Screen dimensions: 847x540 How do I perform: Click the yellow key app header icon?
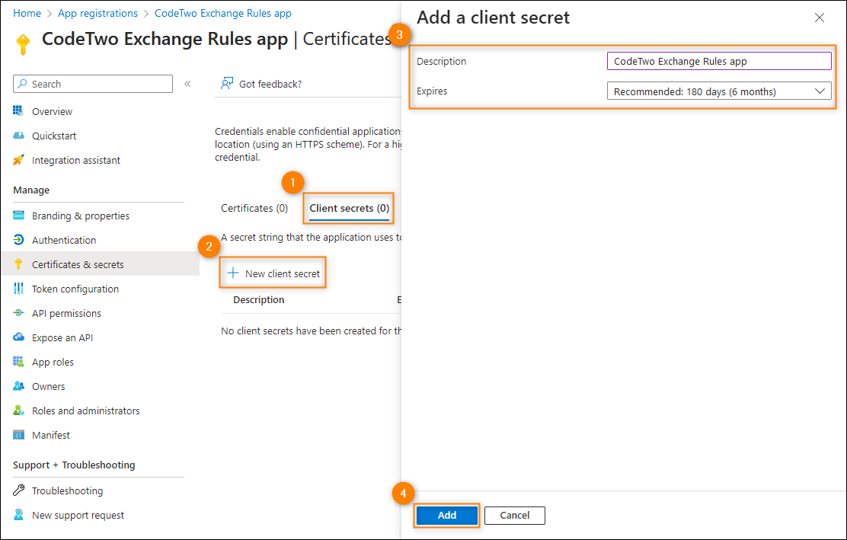23,44
